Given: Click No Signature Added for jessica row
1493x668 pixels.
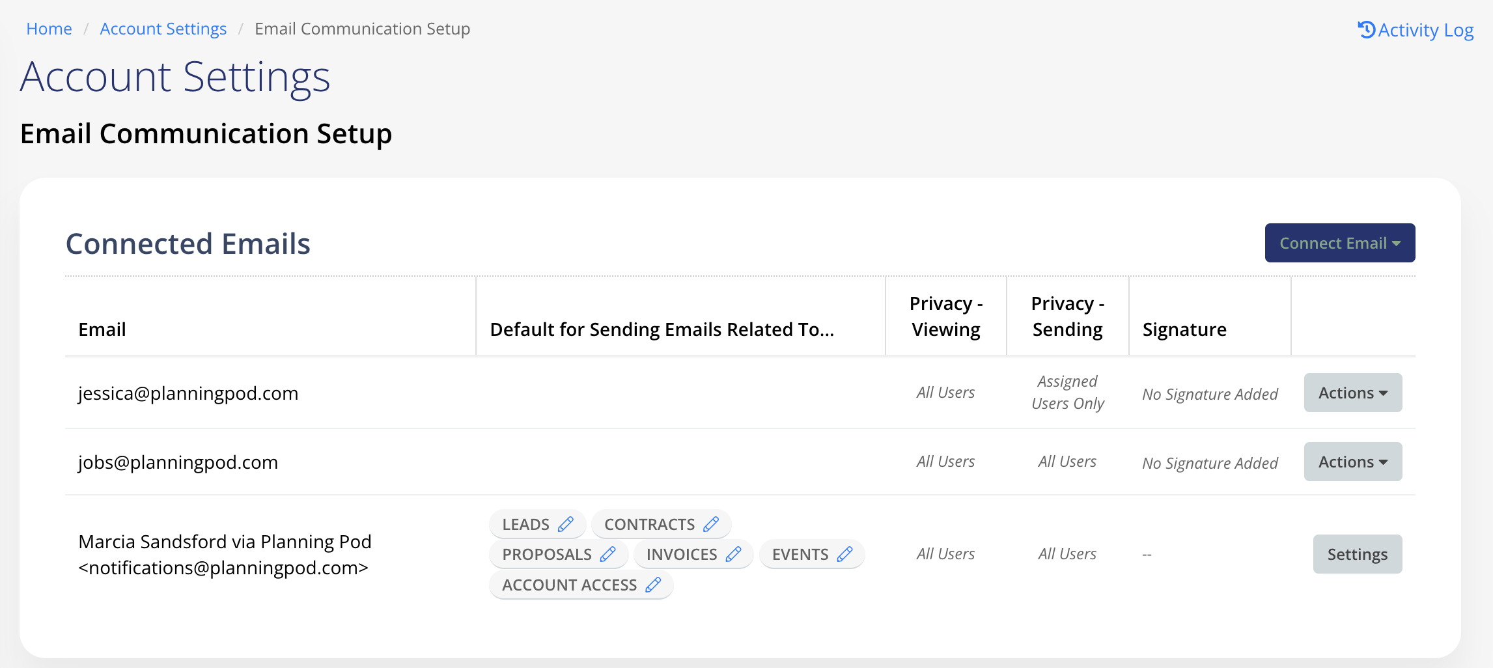Looking at the screenshot, I should coord(1210,394).
